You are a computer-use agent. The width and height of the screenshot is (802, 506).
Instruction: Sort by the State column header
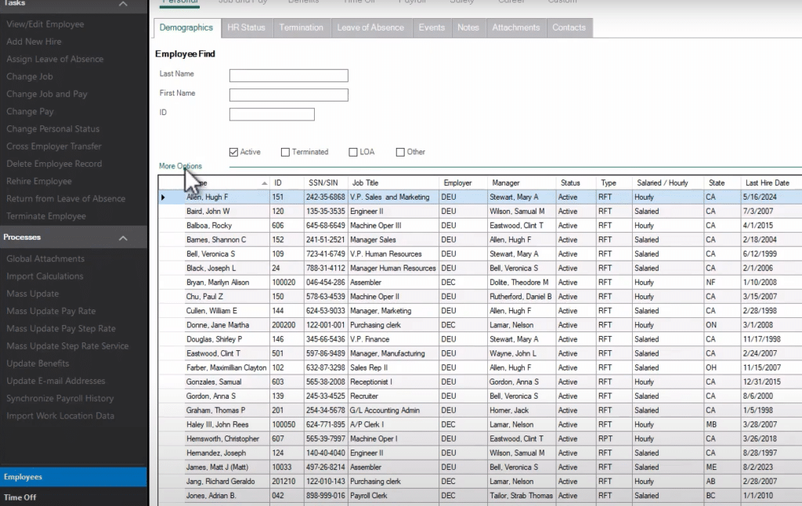point(721,183)
